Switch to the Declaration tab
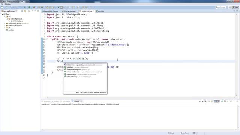This screenshot has width=240, height=135. (66, 101)
